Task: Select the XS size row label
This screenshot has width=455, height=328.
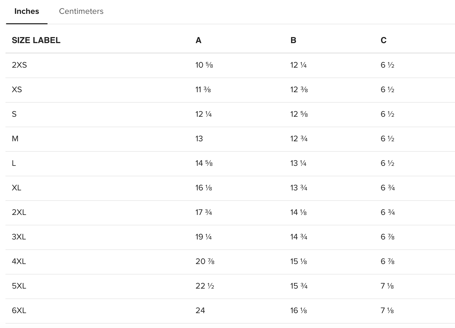Action: [17, 89]
